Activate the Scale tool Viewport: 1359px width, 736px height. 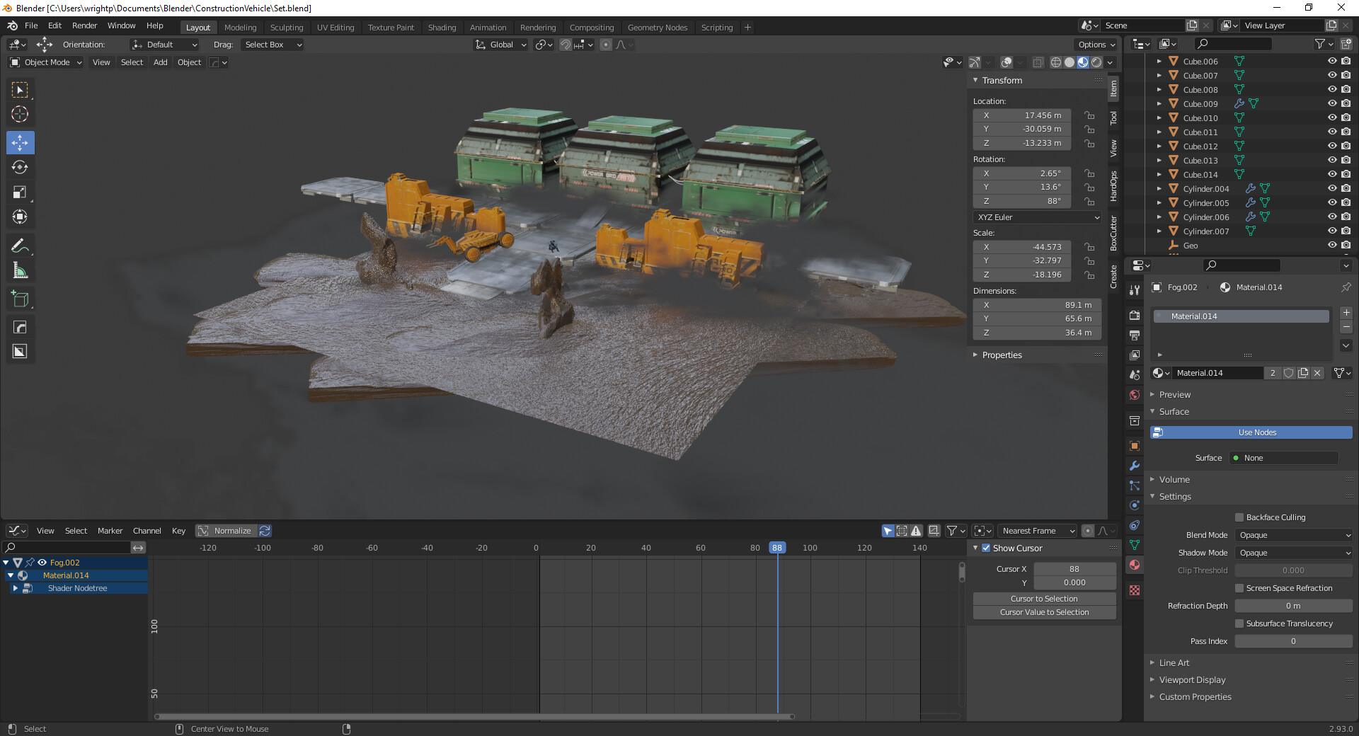[20, 192]
